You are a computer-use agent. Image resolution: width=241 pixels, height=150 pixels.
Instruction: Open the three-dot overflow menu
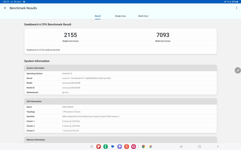(x=236, y=8)
